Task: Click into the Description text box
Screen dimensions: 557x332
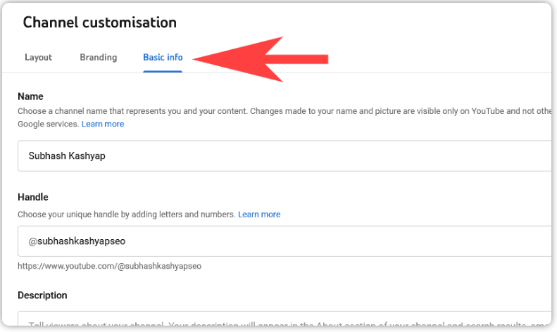Action: (284, 319)
